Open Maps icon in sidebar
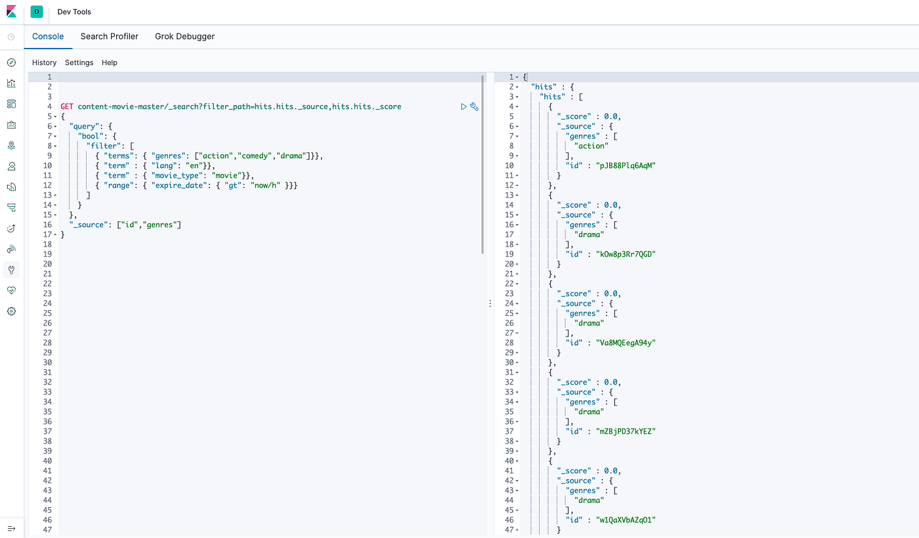The height and width of the screenshot is (538, 919). pos(11,145)
